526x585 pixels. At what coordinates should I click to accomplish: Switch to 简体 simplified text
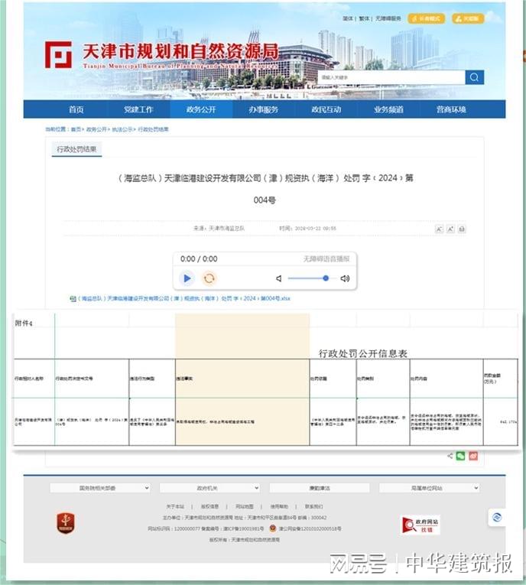click(348, 18)
